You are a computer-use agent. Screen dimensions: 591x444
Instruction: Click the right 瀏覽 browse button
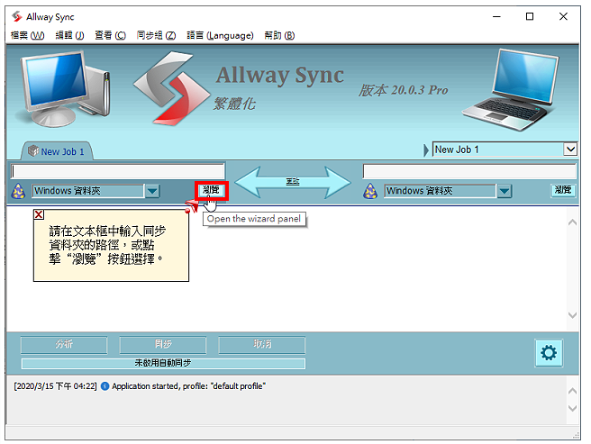pos(563,190)
